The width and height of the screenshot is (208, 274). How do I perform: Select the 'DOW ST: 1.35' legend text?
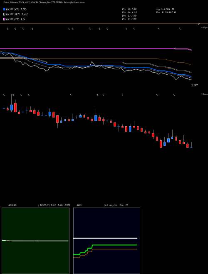[x=16, y=9]
